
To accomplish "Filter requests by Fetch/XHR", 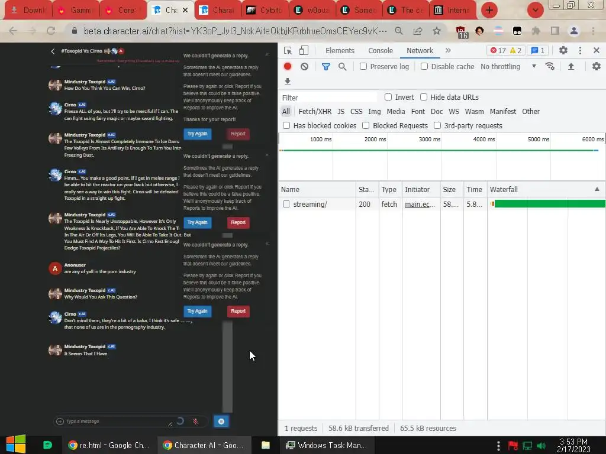I will [x=315, y=112].
